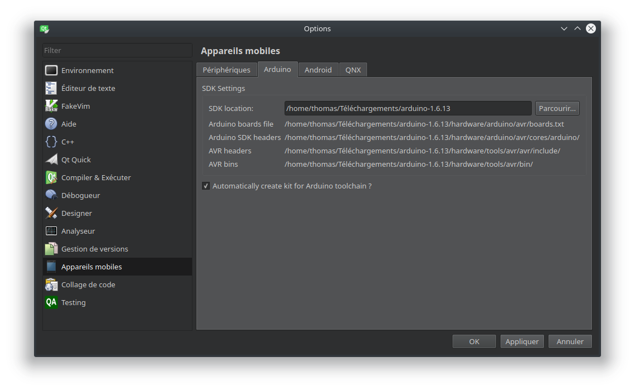Click the Débogueur bug icon
Screen dimensions: 635x391
[51, 195]
